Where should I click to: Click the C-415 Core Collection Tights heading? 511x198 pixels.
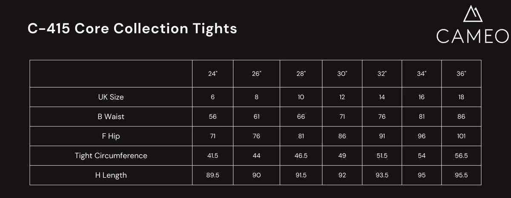click(x=132, y=29)
